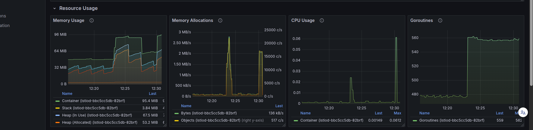The width and height of the screenshot is (533, 130).
Task: Open info icon for Memory Allocations panel
Action: pyautogui.click(x=220, y=20)
